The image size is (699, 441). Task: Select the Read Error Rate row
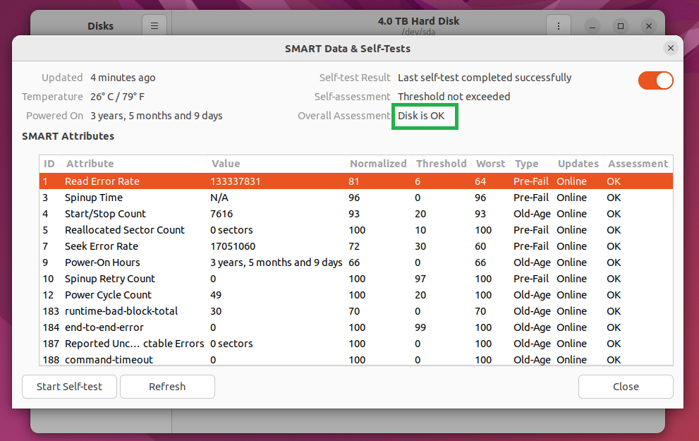coord(356,181)
